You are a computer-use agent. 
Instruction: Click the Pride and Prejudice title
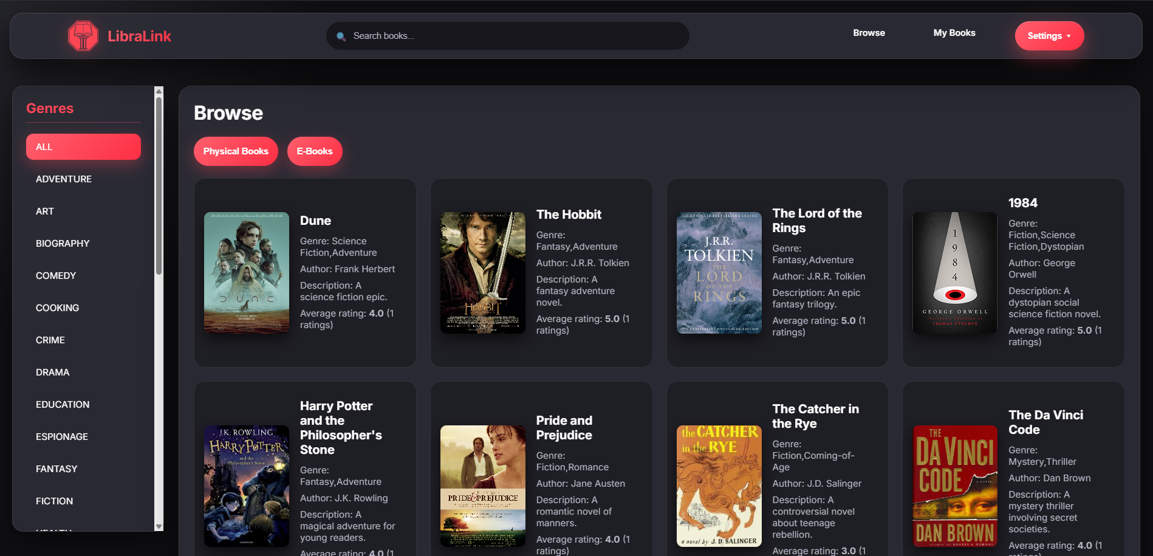pyautogui.click(x=564, y=428)
